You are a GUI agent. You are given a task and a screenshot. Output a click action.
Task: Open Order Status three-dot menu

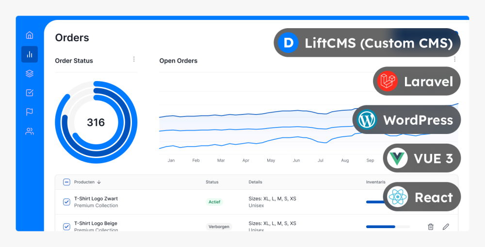tap(134, 59)
